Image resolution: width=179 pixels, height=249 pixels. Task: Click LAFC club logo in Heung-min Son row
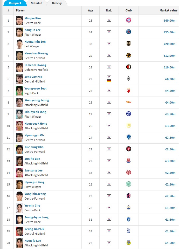tap(129, 44)
